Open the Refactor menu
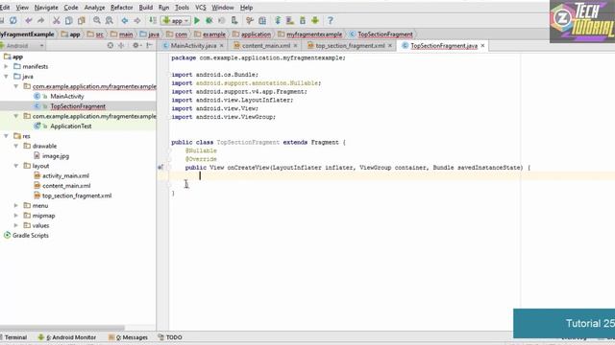615x345 pixels. coord(122,8)
